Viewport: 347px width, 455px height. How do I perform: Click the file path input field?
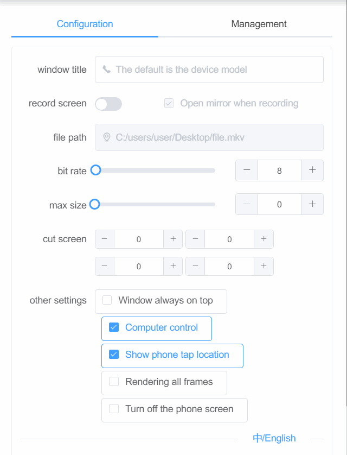tap(209, 137)
